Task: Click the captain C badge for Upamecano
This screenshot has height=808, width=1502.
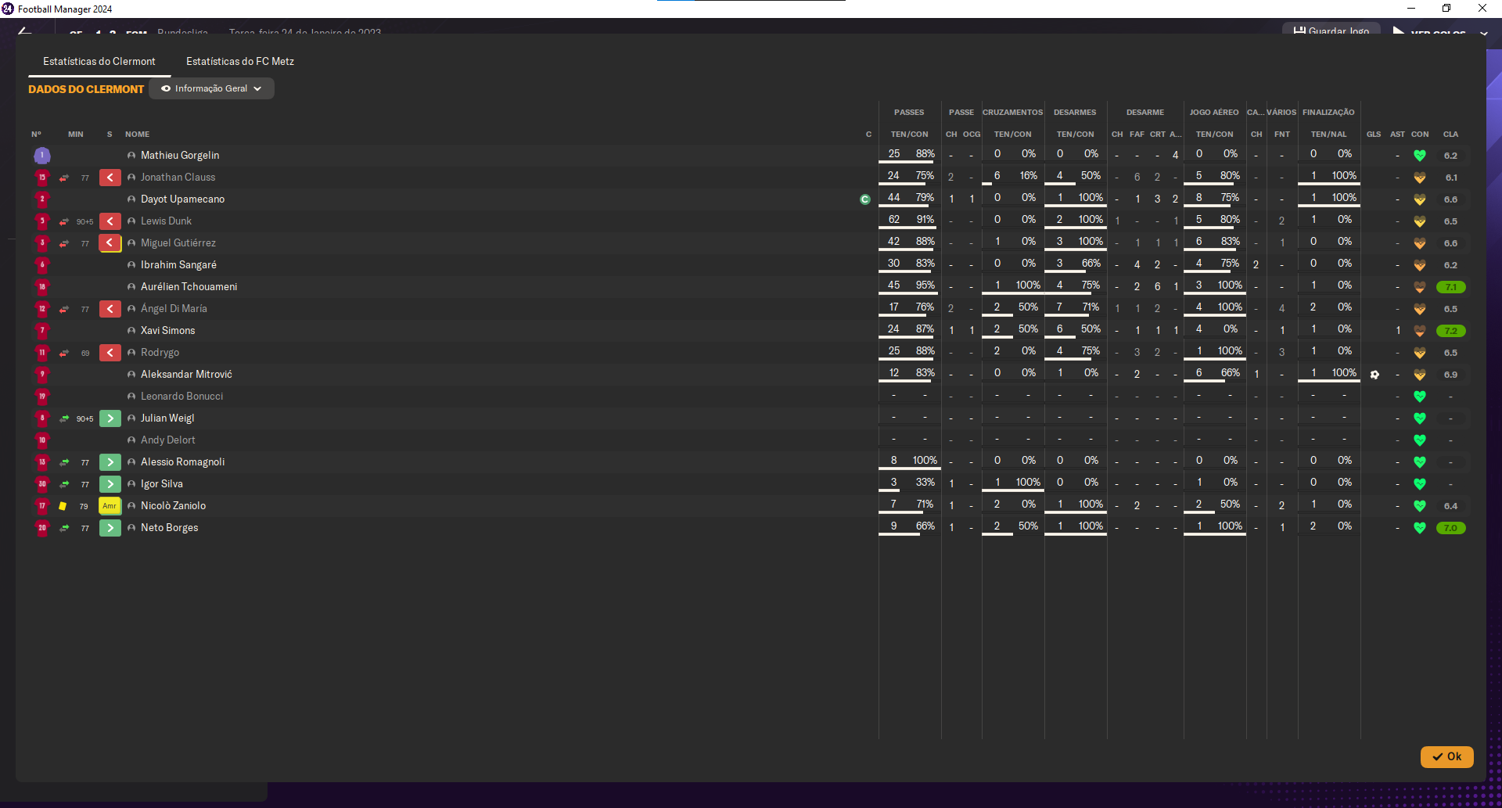Action: 864,199
